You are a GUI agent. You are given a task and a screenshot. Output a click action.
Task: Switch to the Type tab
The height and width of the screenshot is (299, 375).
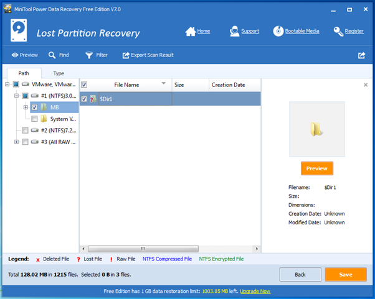[x=59, y=73]
